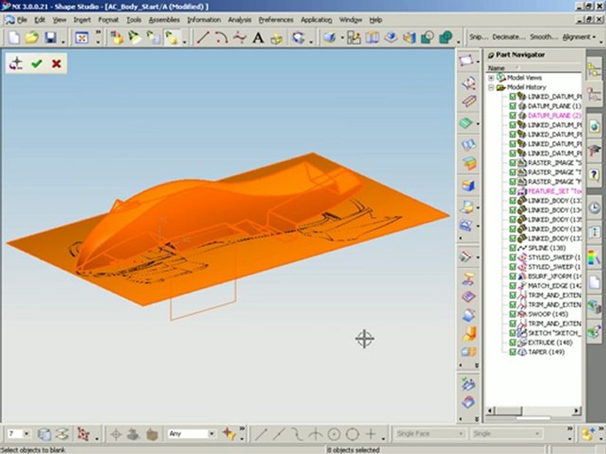Toggle the SPLINE (138) checkbox
This screenshot has height=454, width=606.
point(513,248)
